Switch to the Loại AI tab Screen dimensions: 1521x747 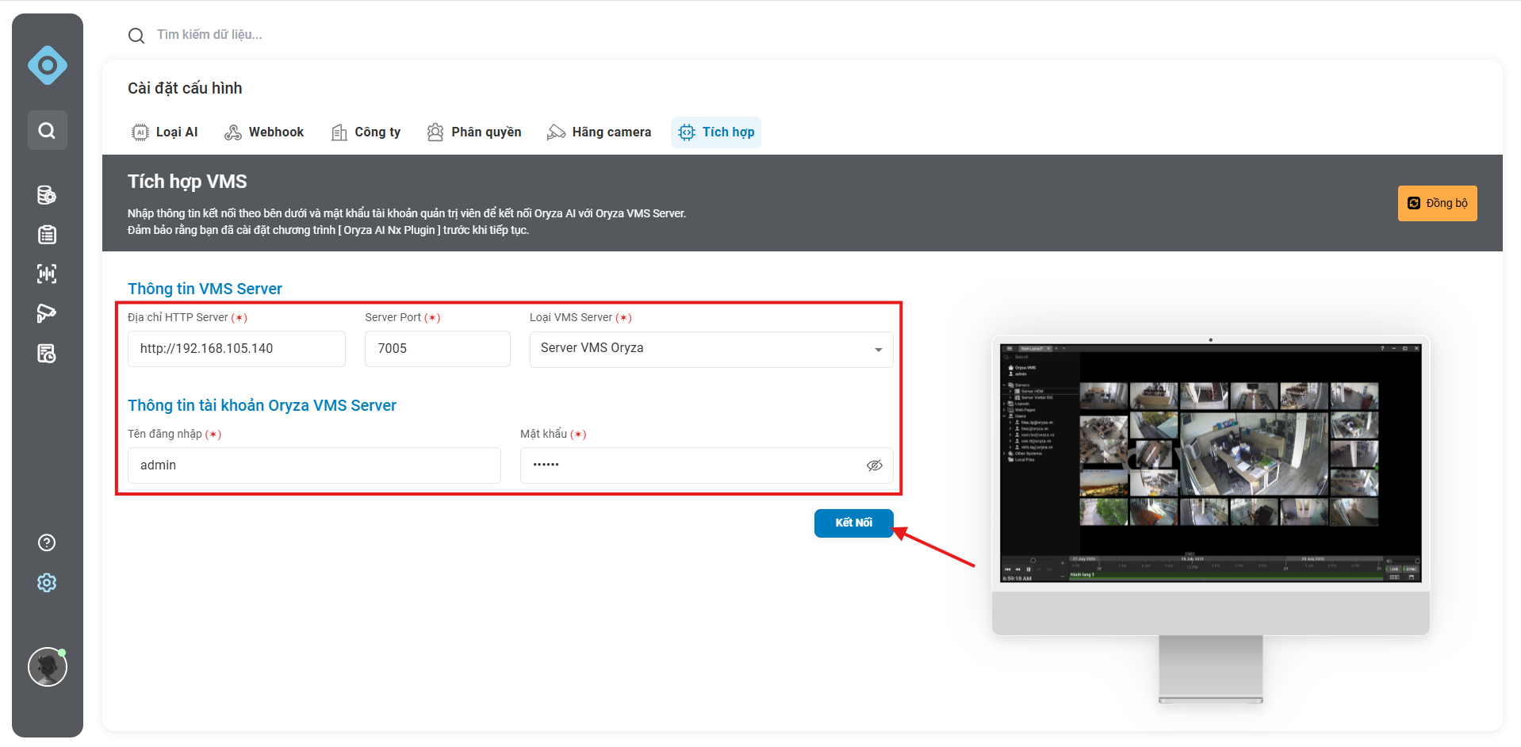[x=165, y=132]
